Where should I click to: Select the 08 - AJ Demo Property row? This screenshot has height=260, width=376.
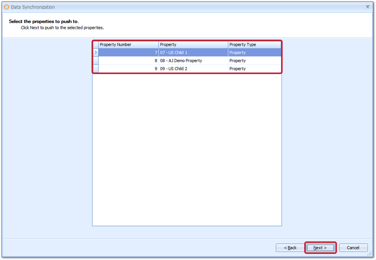pos(181,61)
